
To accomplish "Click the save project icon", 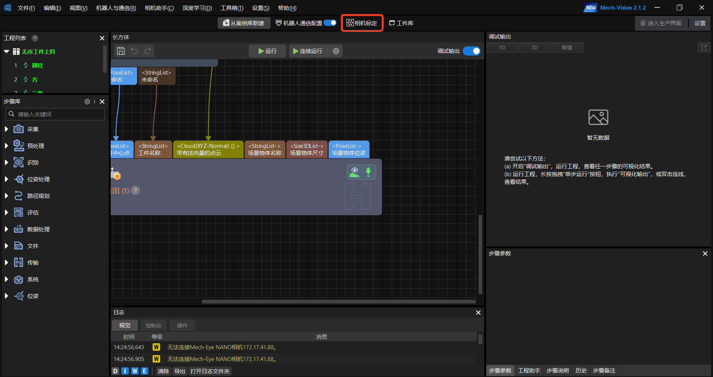I will 121,51.
